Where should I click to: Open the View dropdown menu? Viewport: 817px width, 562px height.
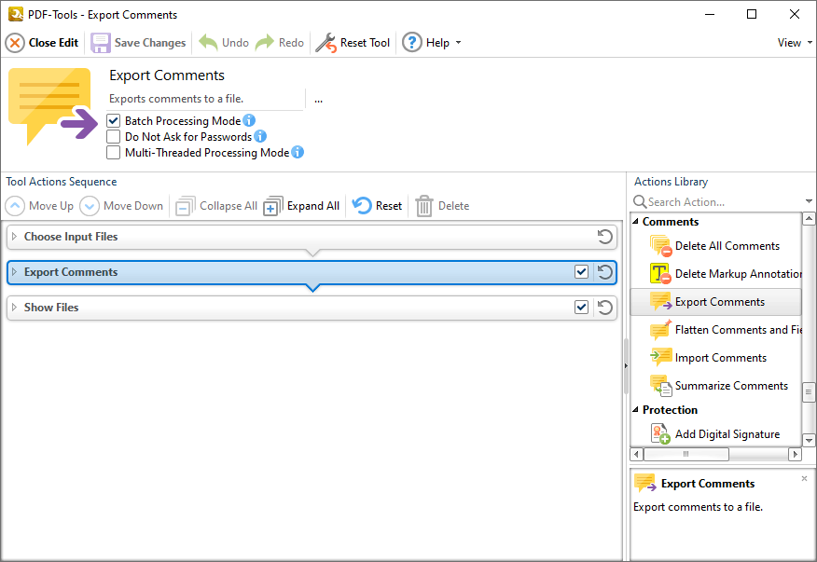pos(795,43)
